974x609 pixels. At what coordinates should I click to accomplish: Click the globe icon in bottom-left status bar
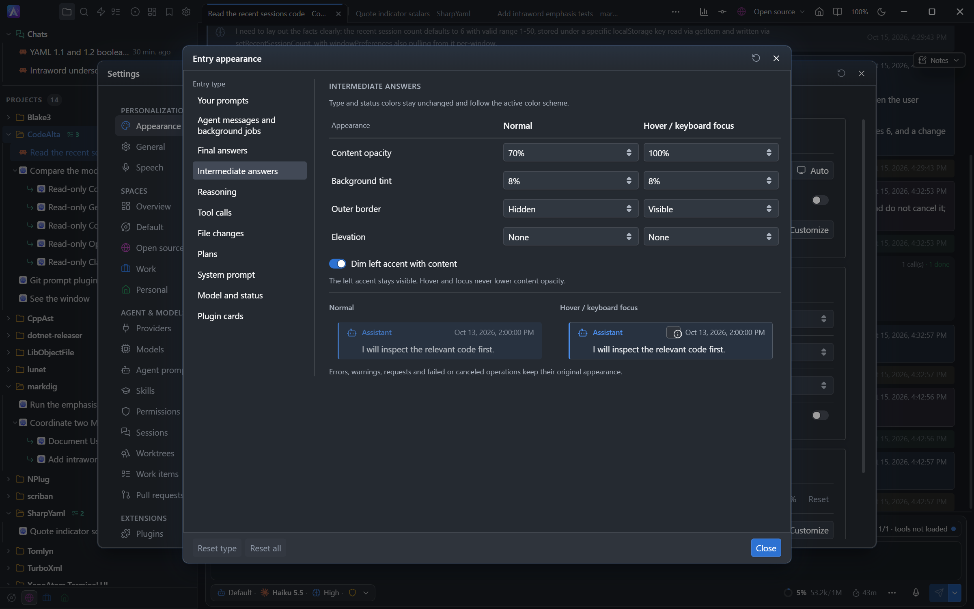click(29, 597)
